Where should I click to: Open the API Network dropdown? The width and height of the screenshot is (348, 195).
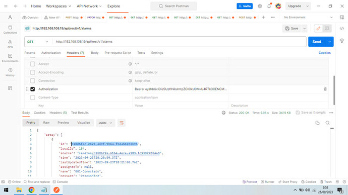(89, 6)
